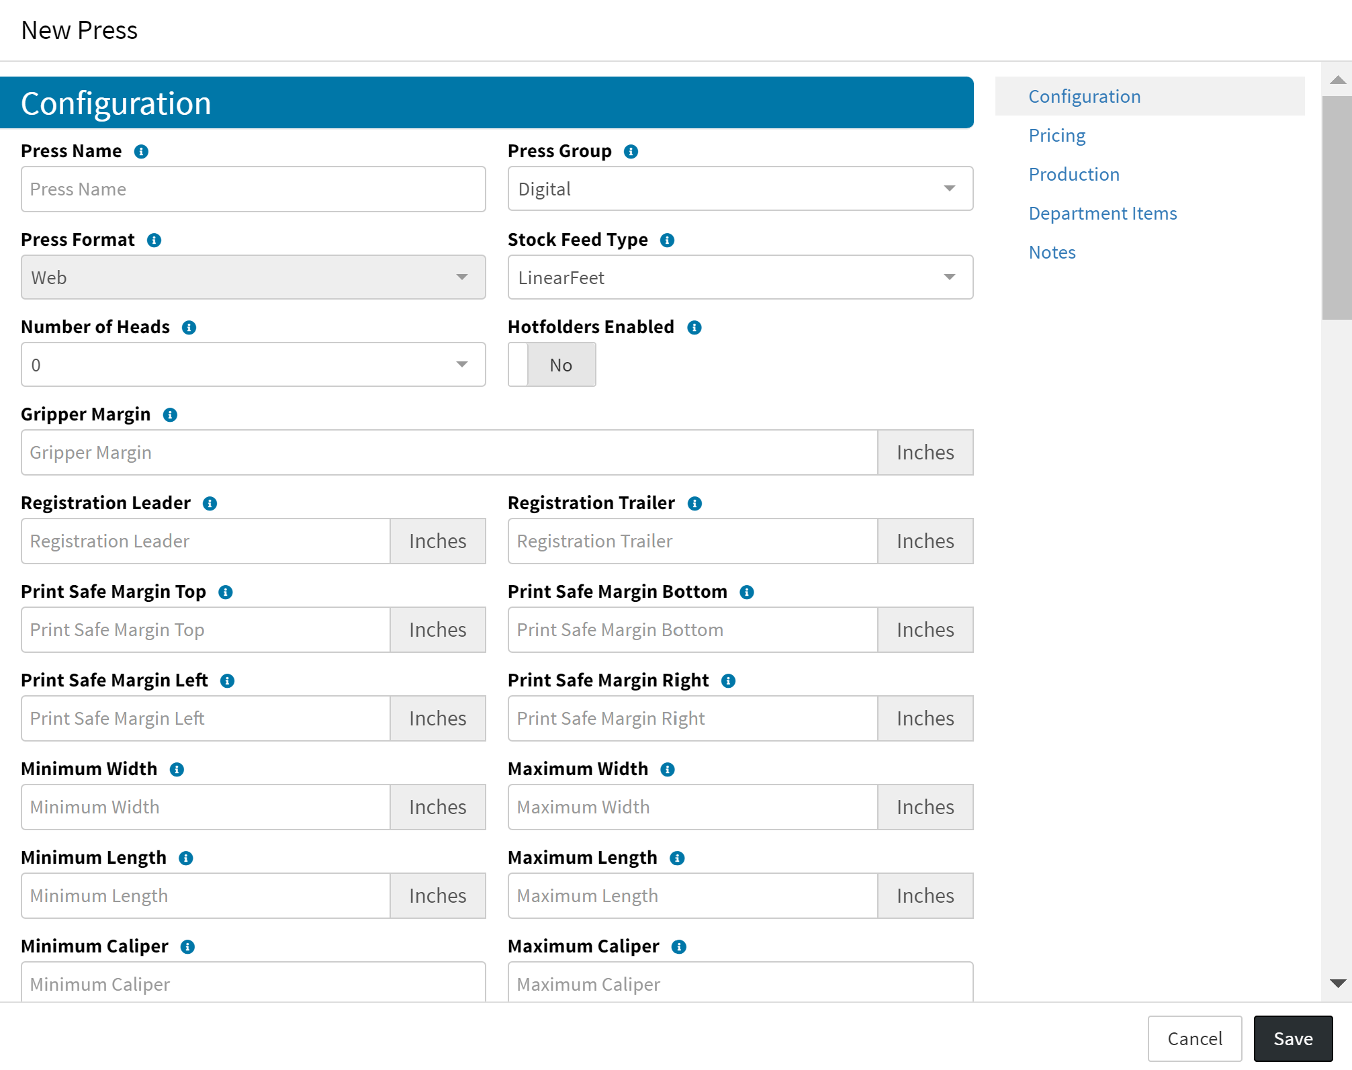Jump to Pricing section in sidebar

tap(1056, 136)
